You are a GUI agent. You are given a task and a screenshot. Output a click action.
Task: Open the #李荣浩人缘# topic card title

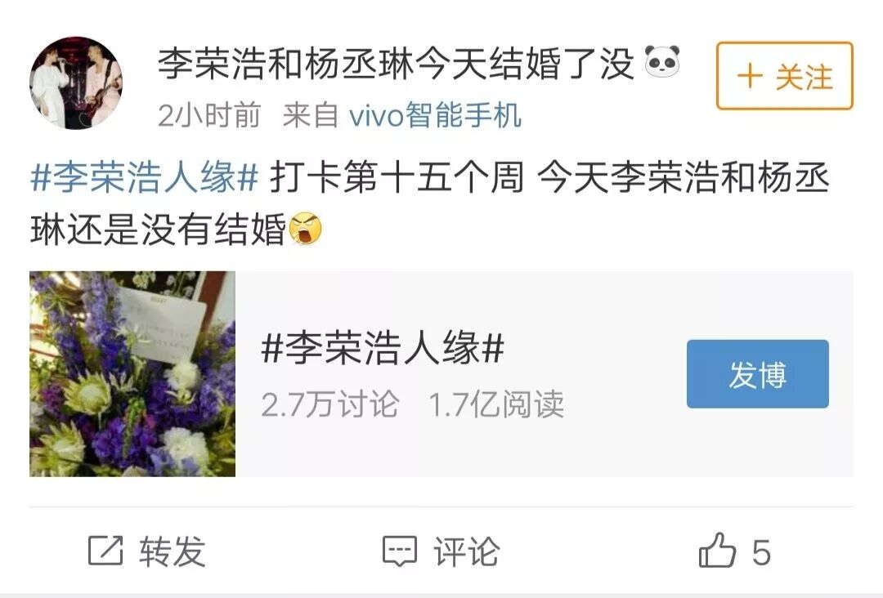click(383, 347)
